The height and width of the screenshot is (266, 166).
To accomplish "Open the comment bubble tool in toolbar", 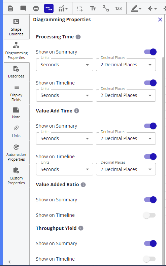I will [x=23, y=8].
